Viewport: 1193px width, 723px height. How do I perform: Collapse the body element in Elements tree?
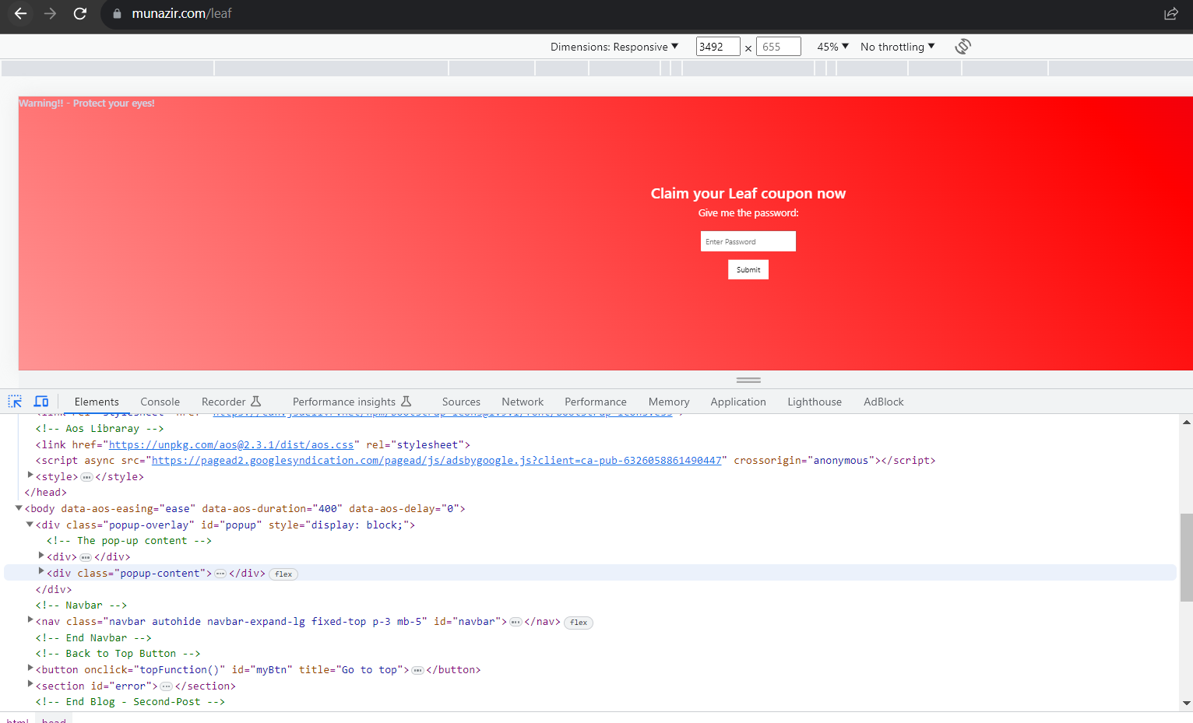19,507
